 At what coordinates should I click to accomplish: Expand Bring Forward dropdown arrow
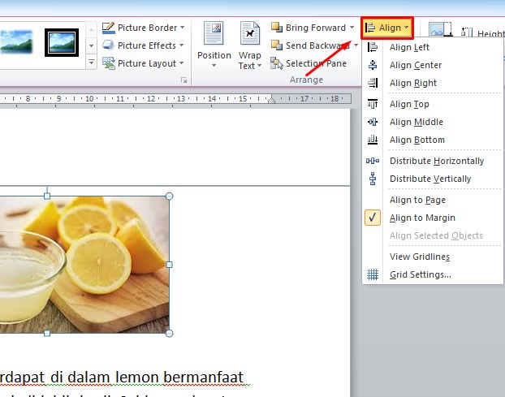pyautogui.click(x=352, y=28)
